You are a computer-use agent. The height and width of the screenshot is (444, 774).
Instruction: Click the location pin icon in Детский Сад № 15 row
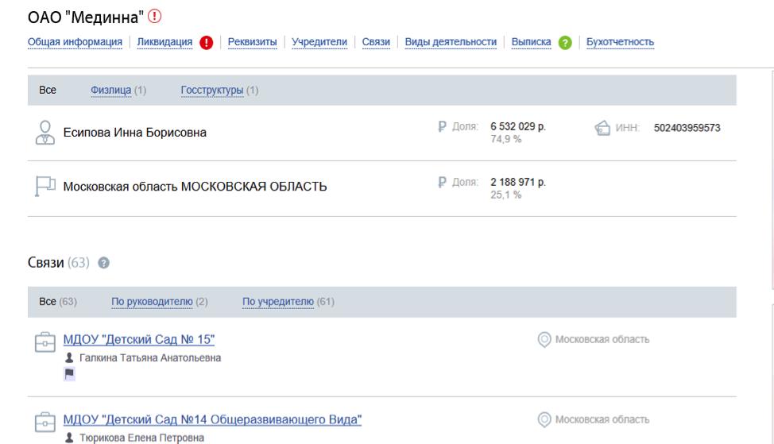[x=544, y=339]
